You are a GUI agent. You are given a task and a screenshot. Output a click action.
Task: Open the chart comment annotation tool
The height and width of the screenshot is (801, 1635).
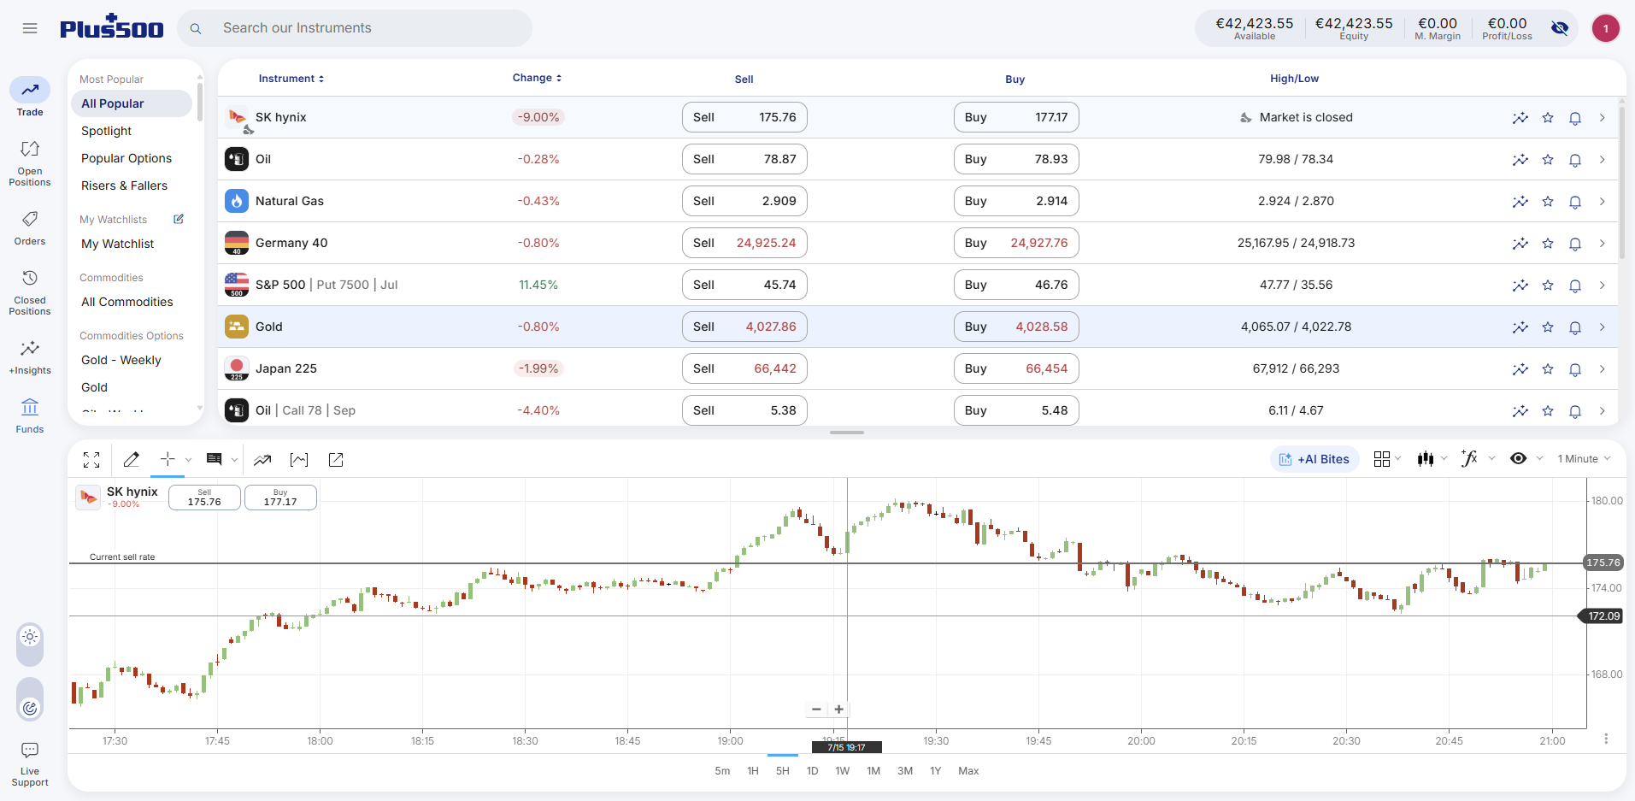point(215,460)
